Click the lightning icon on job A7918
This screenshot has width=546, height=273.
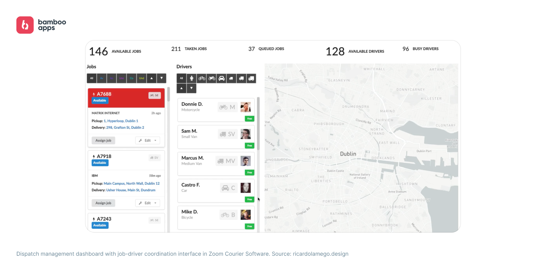point(94,157)
